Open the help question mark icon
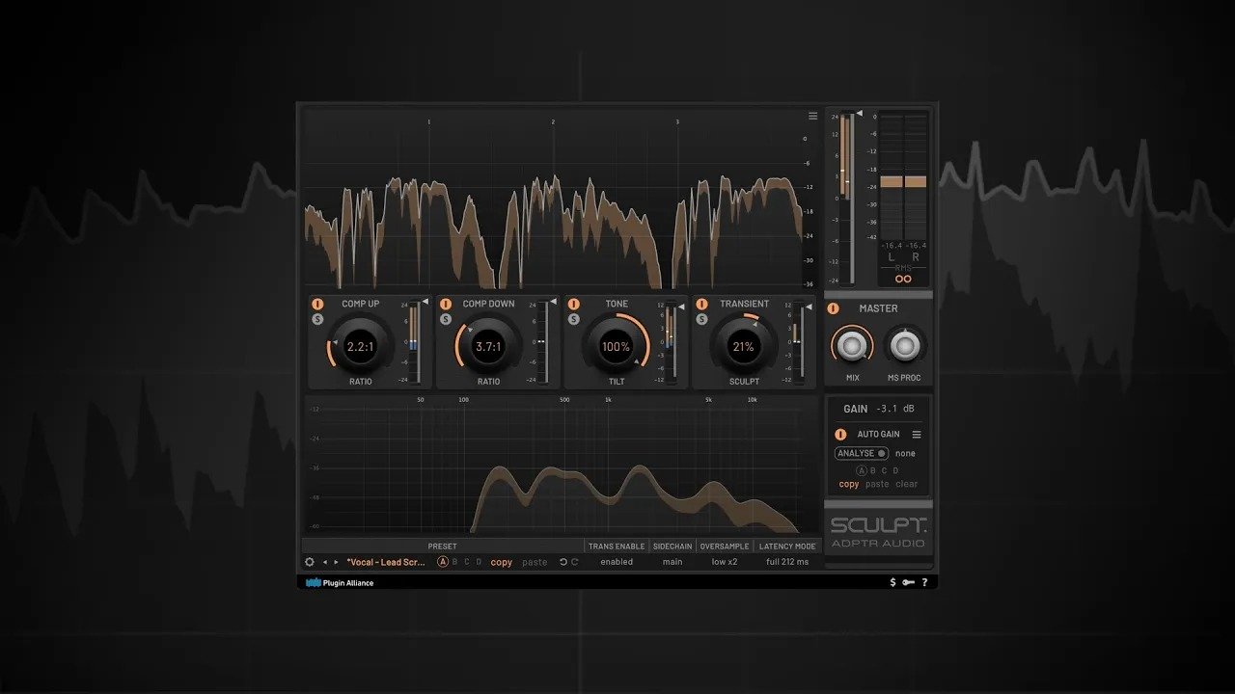 click(924, 582)
